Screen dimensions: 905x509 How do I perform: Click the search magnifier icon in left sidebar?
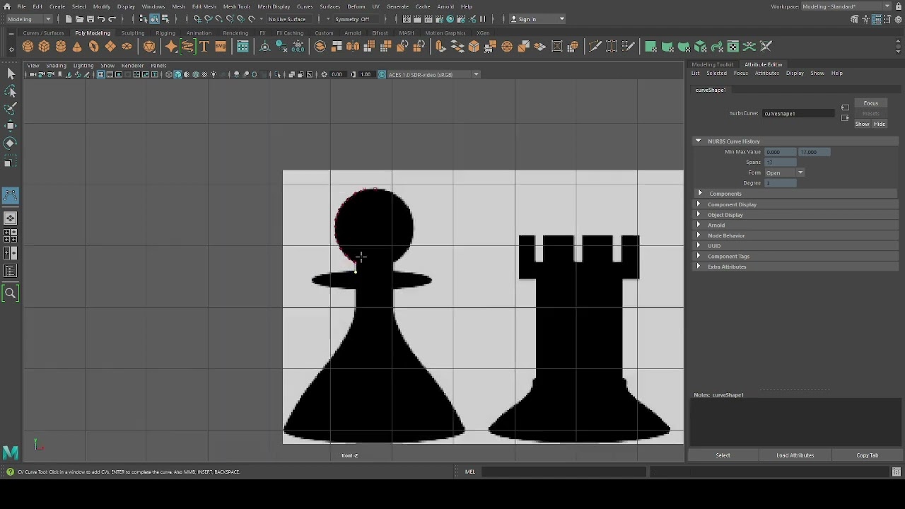(11, 293)
